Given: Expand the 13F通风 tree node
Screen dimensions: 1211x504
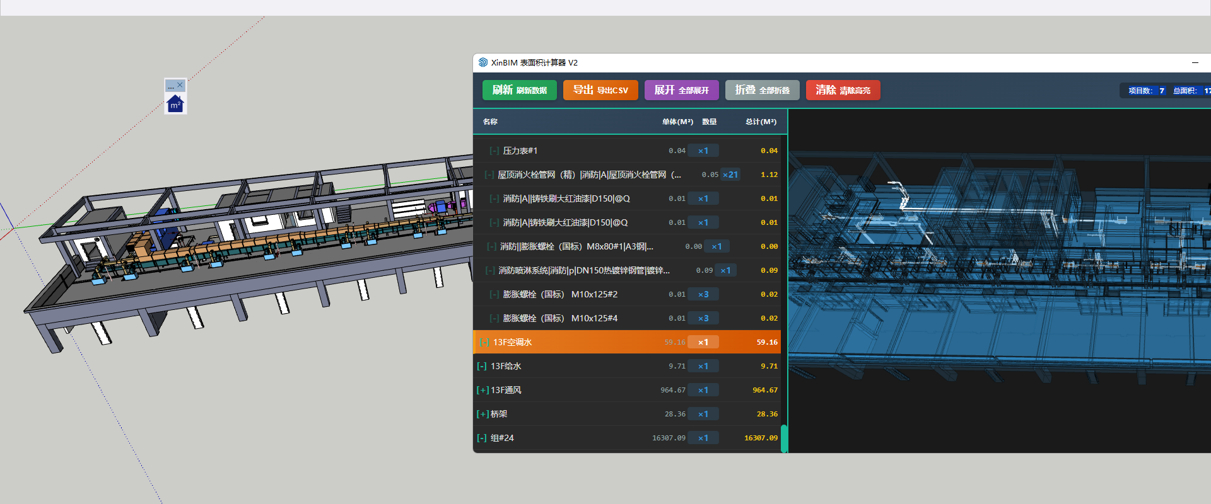Looking at the screenshot, I should coord(483,390).
